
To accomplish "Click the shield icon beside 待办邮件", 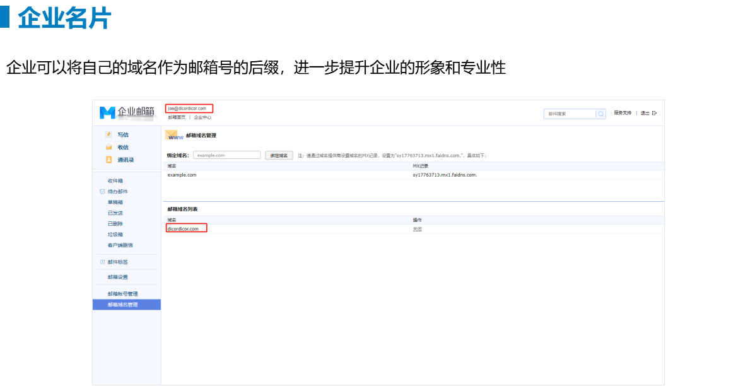I will tap(102, 192).
